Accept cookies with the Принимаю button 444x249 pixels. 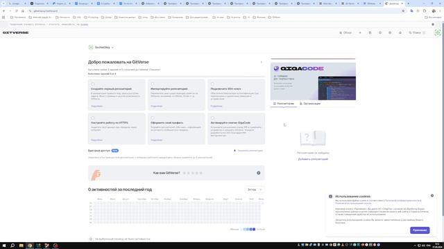click(420, 230)
